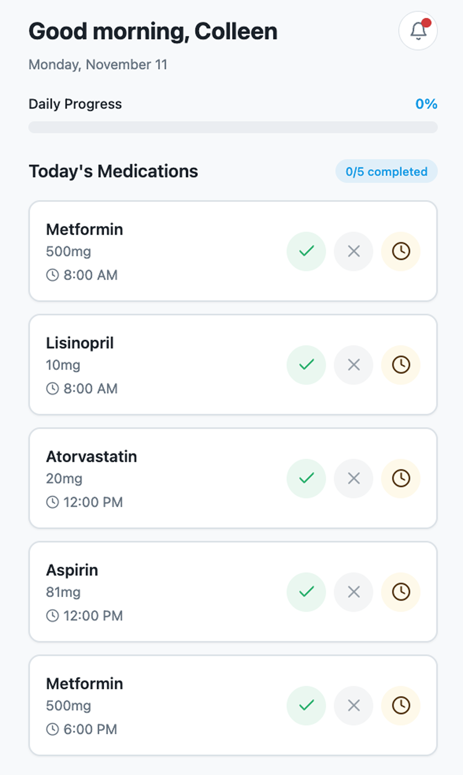Mark Aspirin 81mg as taken
The width and height of the screenshot is (463, 775).
click(x=306, y=592)
